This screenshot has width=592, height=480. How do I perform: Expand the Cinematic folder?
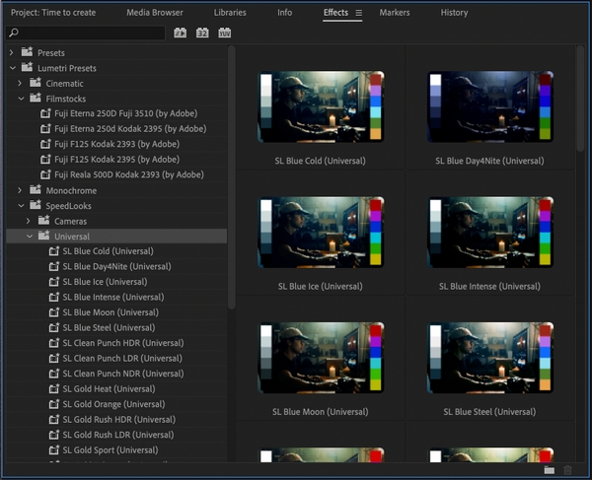coord(20,84)
